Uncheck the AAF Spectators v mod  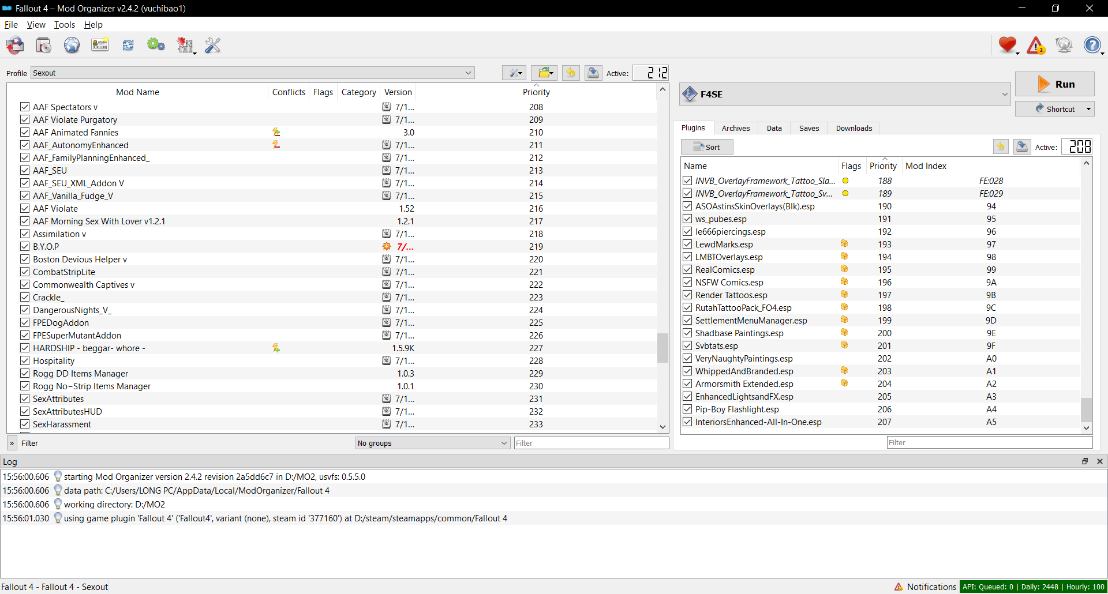[25, 107]
